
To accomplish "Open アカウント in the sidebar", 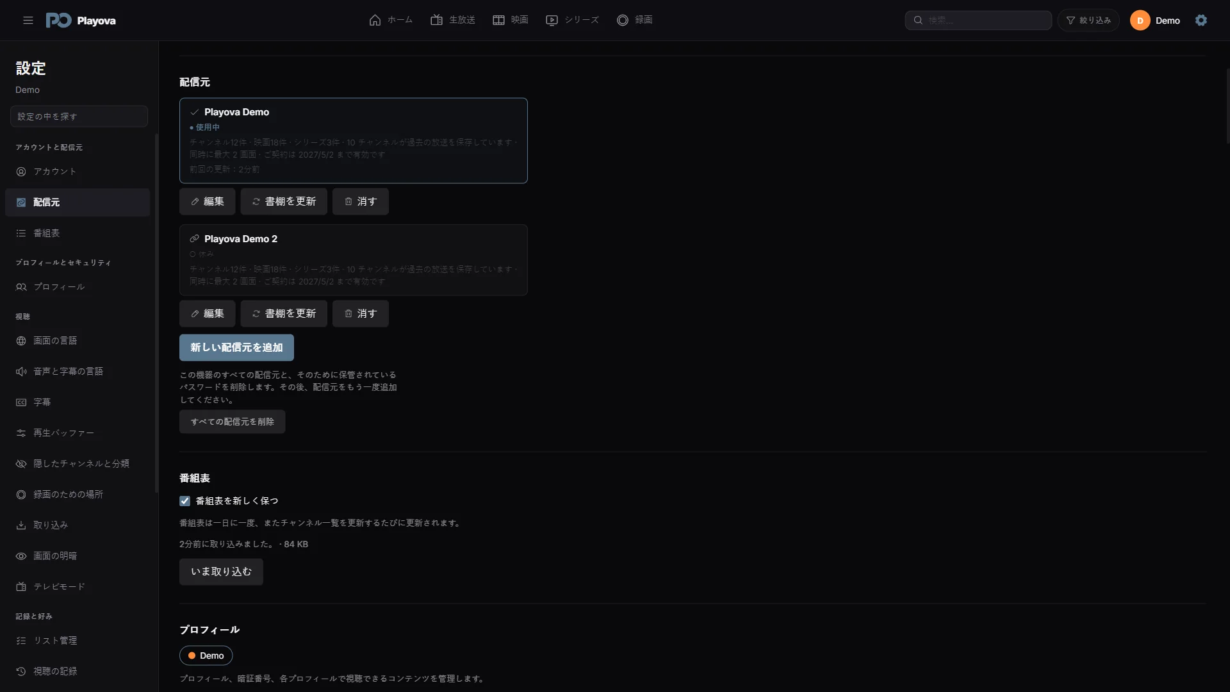I will (78, 172).
